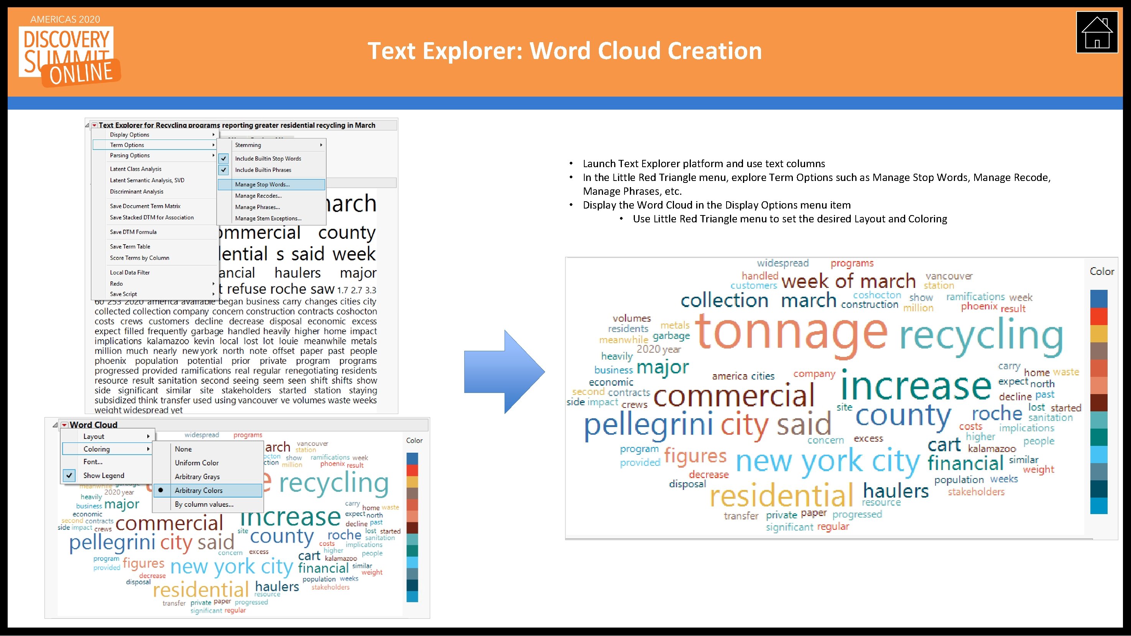Choose Manage Recodes from the menu
This screenshot has height=636, width=1131.
click(x=258, y=196)
